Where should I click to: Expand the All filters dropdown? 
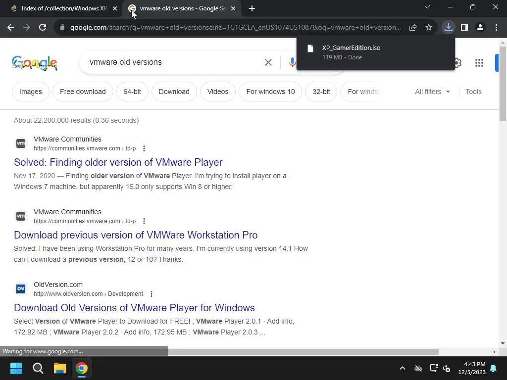pos(432,92)
